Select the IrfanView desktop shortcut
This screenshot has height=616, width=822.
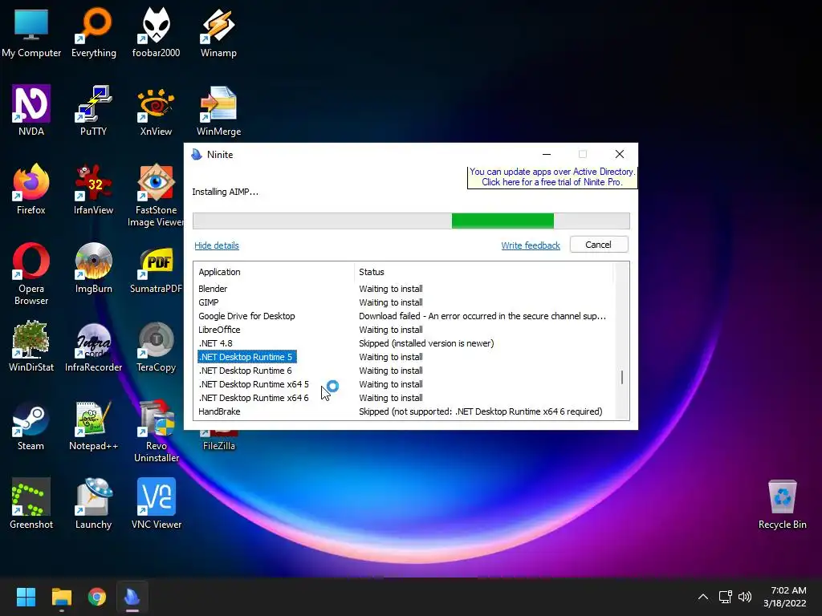pyautogui.click(x=94, y=189)
